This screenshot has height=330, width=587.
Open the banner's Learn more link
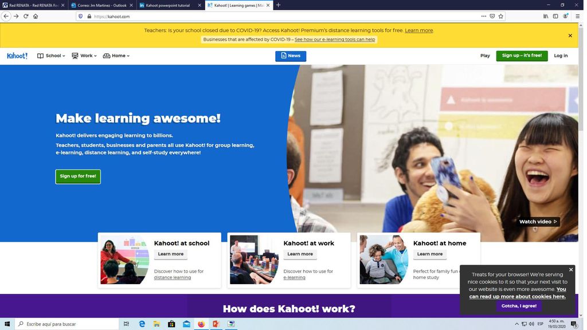click(418, 30)
